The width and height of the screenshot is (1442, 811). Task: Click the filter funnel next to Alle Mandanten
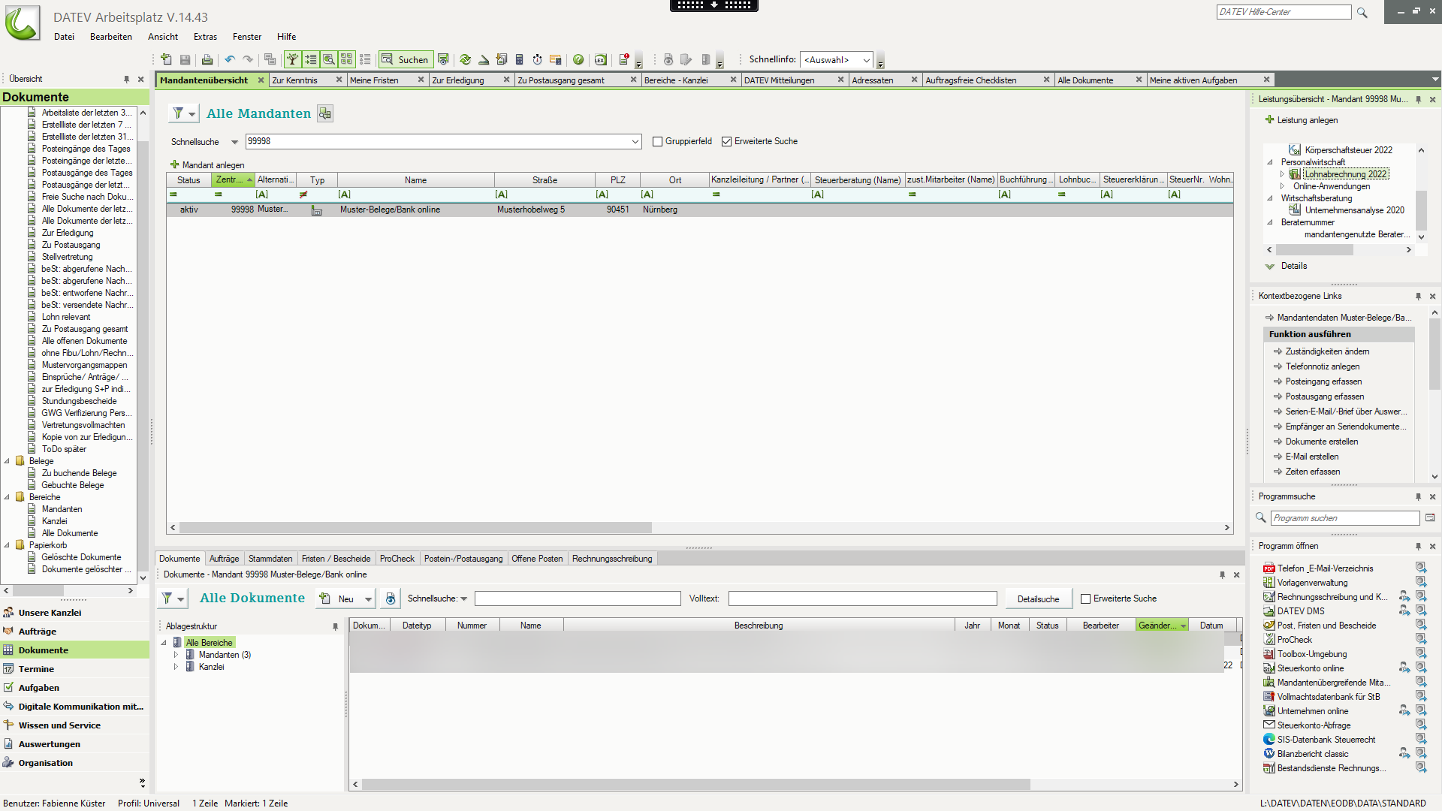[178, 113]
